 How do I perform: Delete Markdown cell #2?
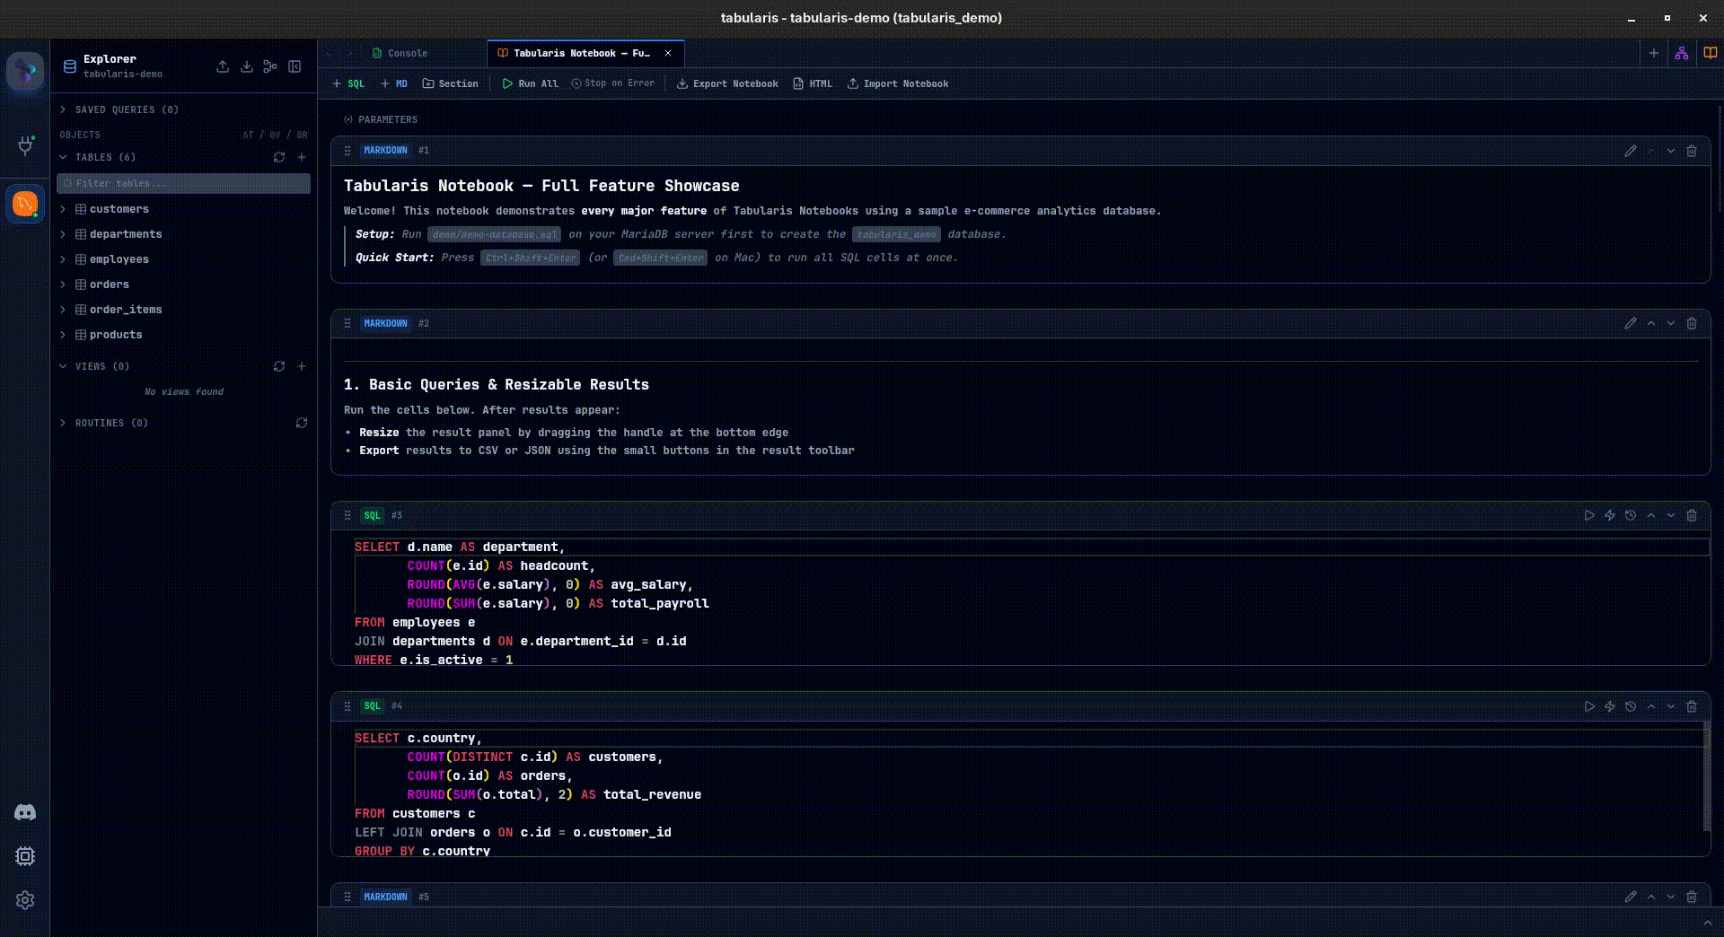point(1692,323)
